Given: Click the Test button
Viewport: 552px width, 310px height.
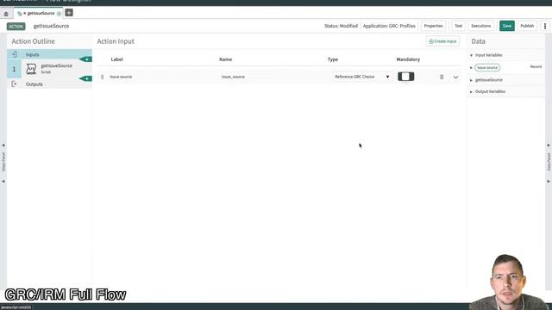Looking at the screenshot, I should (x=458, y=26).
